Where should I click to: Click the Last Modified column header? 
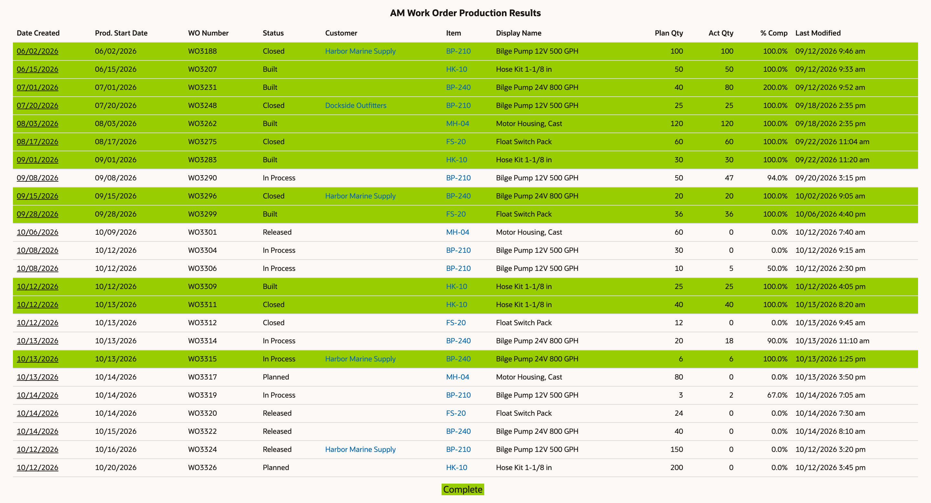click(818, 33)
